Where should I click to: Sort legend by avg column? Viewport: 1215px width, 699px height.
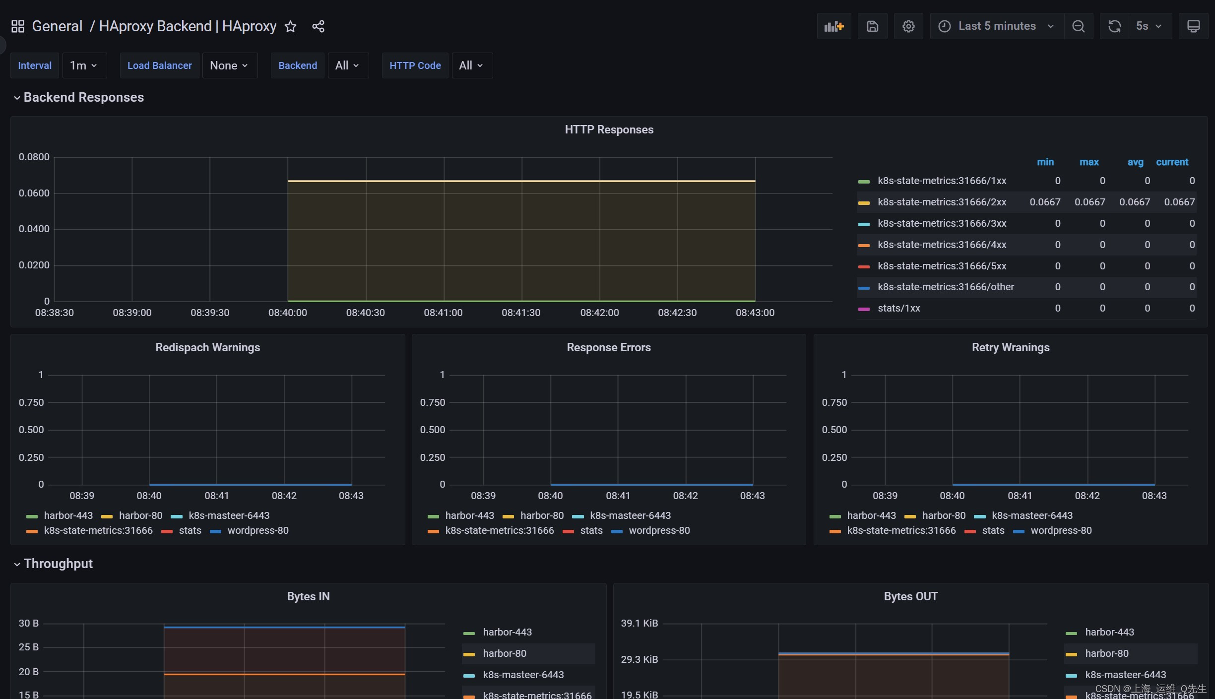(1135, 162)
